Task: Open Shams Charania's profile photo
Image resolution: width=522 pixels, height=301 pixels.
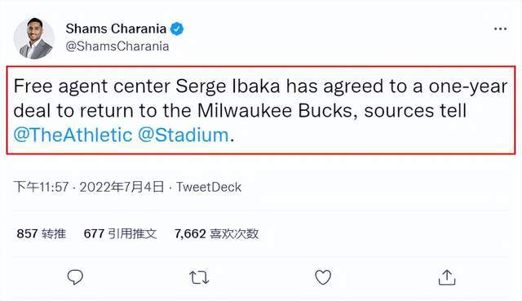Action: click(34, 38)
